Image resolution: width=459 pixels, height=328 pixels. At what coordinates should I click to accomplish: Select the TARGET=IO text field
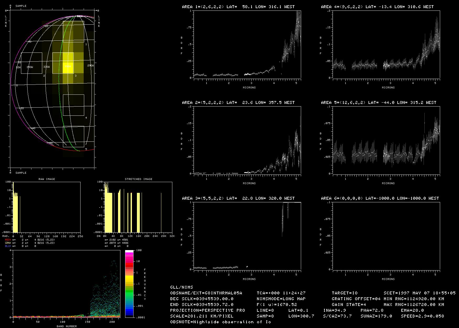(344, 293)
